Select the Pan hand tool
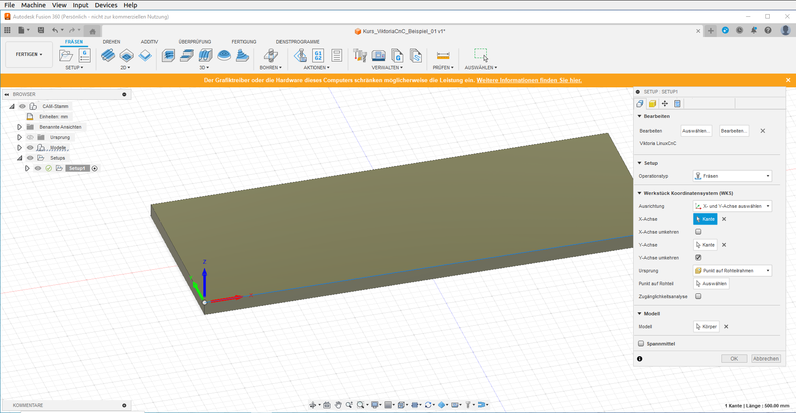The width and height of the screenshot is (796, 413). (x=338, y=405)
